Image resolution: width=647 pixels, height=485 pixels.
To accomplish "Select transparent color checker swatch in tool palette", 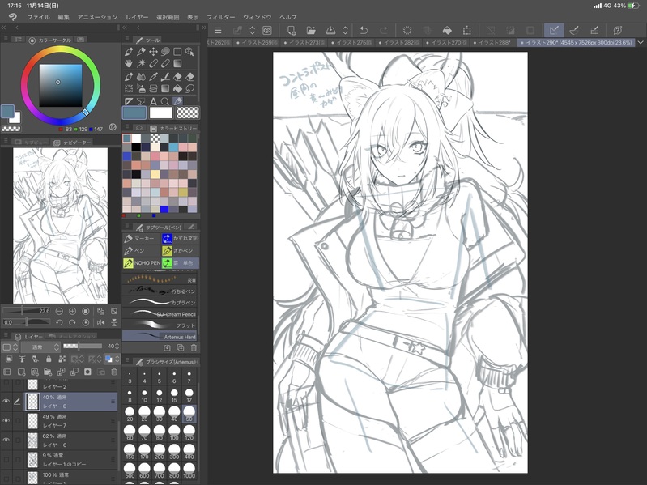I will pos(188,113).
